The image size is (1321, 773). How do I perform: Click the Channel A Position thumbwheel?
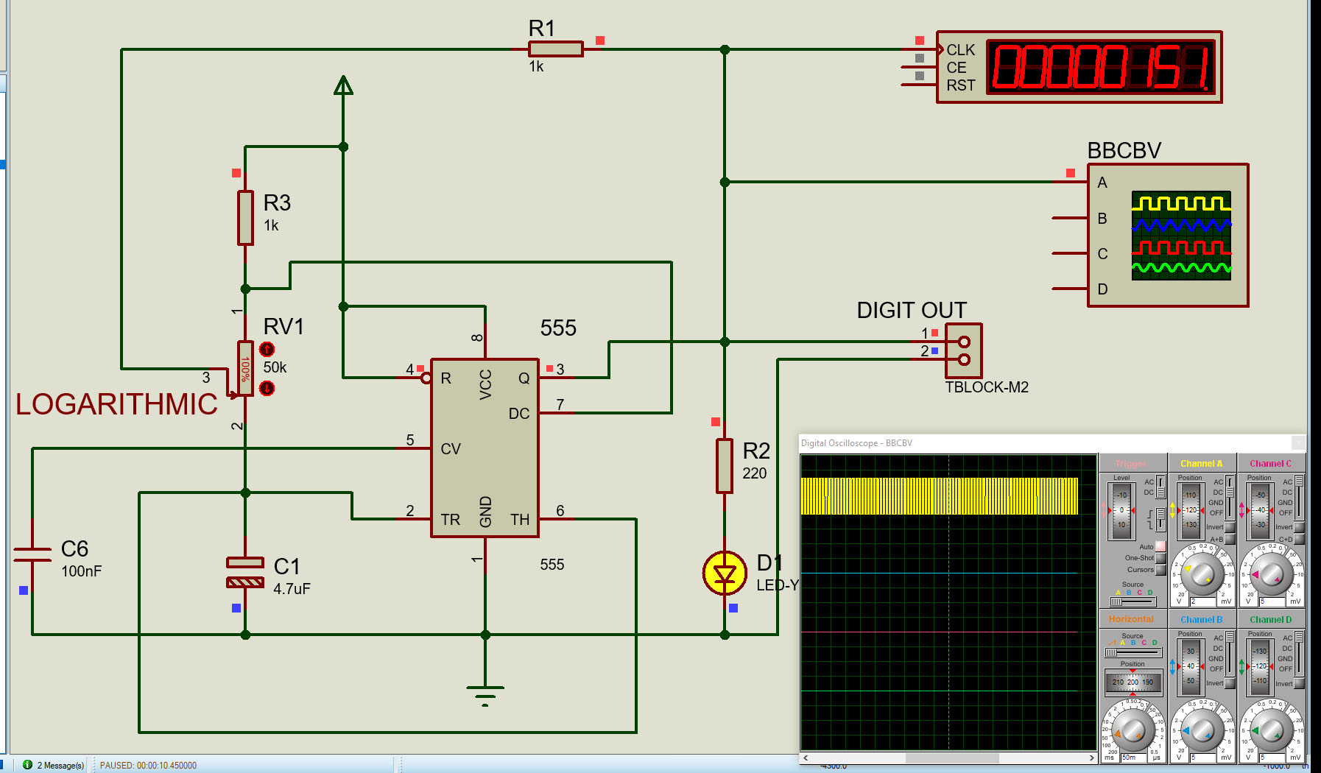1191,510
